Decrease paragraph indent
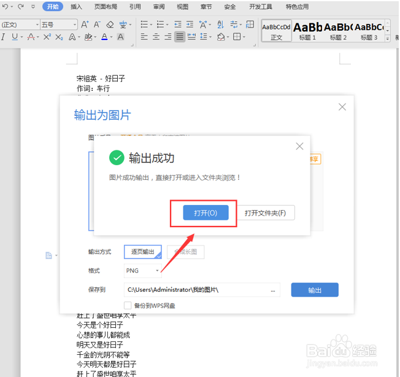 pos(178,25)
